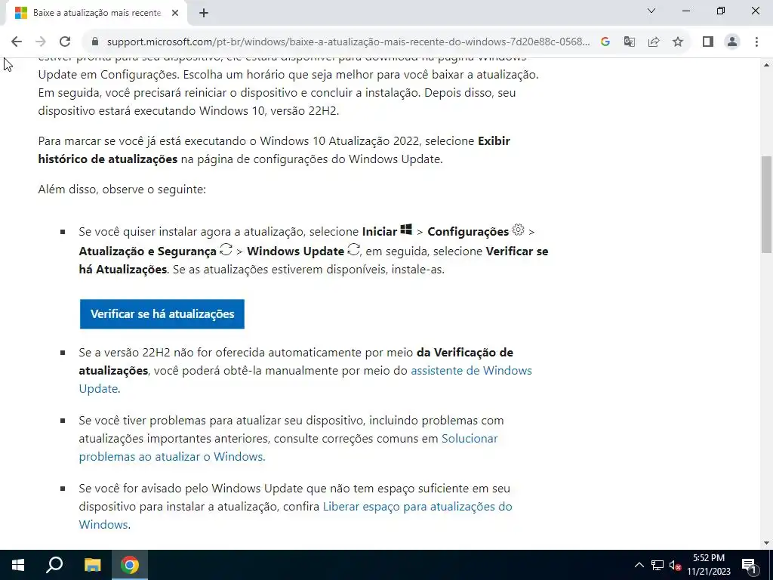Image resolution: width=773 pixels, height=580 pixels.
Task: Open taskbar search
Action: click(x=54, y=565)
